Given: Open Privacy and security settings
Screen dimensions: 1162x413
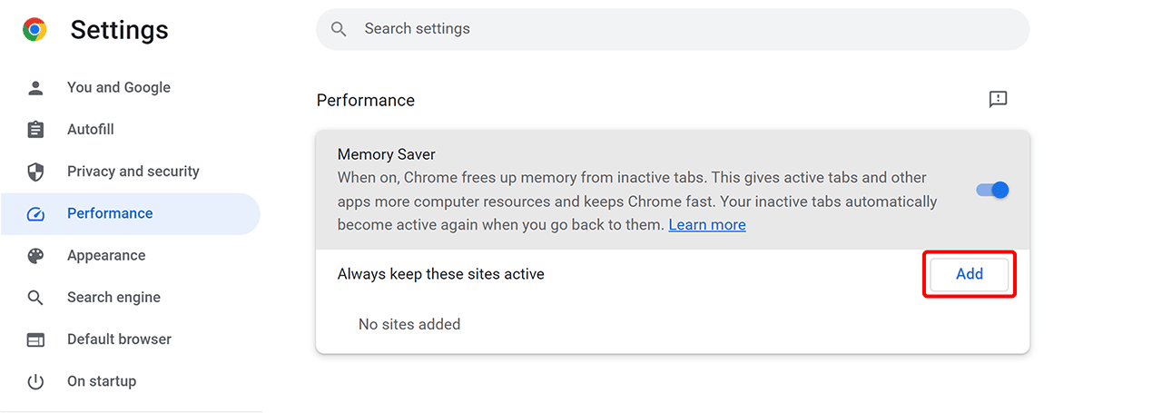Looking at the screenshot, I should click(x=133, y=172).
